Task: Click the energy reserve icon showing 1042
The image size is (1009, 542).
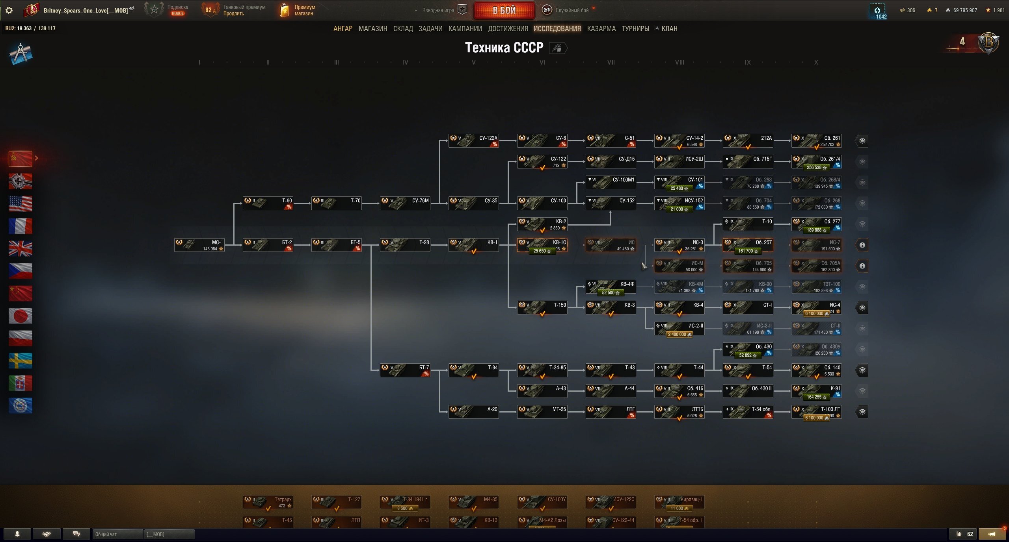Action: [x=877, y=11]
